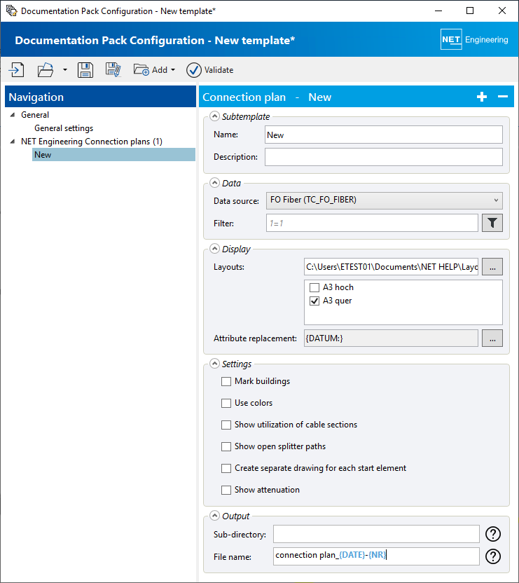Image resolution: width=519 pixels, height=583 pixels.
Task: Click the Attribute replacement field
Action: click(391, 338)
